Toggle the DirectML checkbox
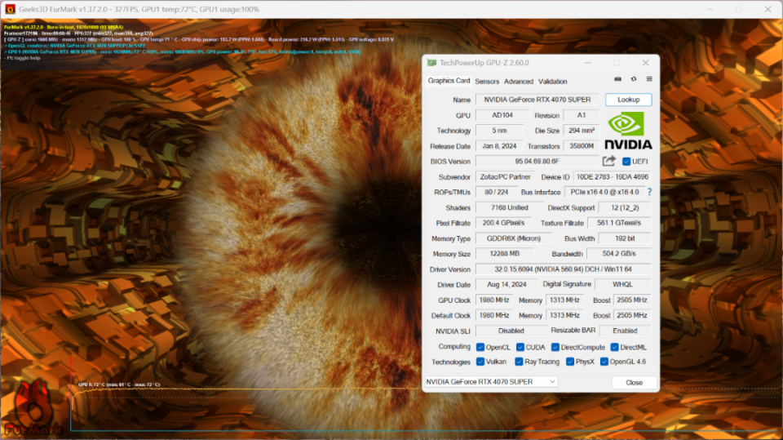This screenshot has width=783, height=440. [615, 347]
